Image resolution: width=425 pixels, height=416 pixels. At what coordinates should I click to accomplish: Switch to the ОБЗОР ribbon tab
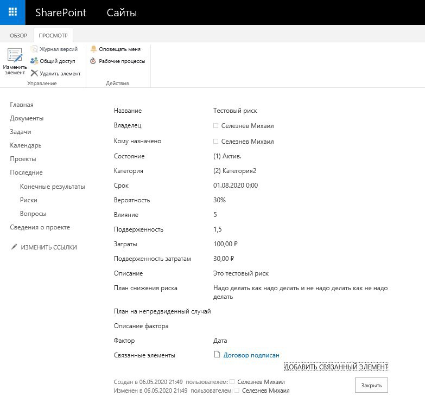coord(18,35)
